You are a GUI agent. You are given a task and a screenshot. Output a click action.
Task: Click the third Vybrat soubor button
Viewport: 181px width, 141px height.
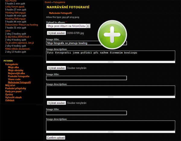(56, 103)
